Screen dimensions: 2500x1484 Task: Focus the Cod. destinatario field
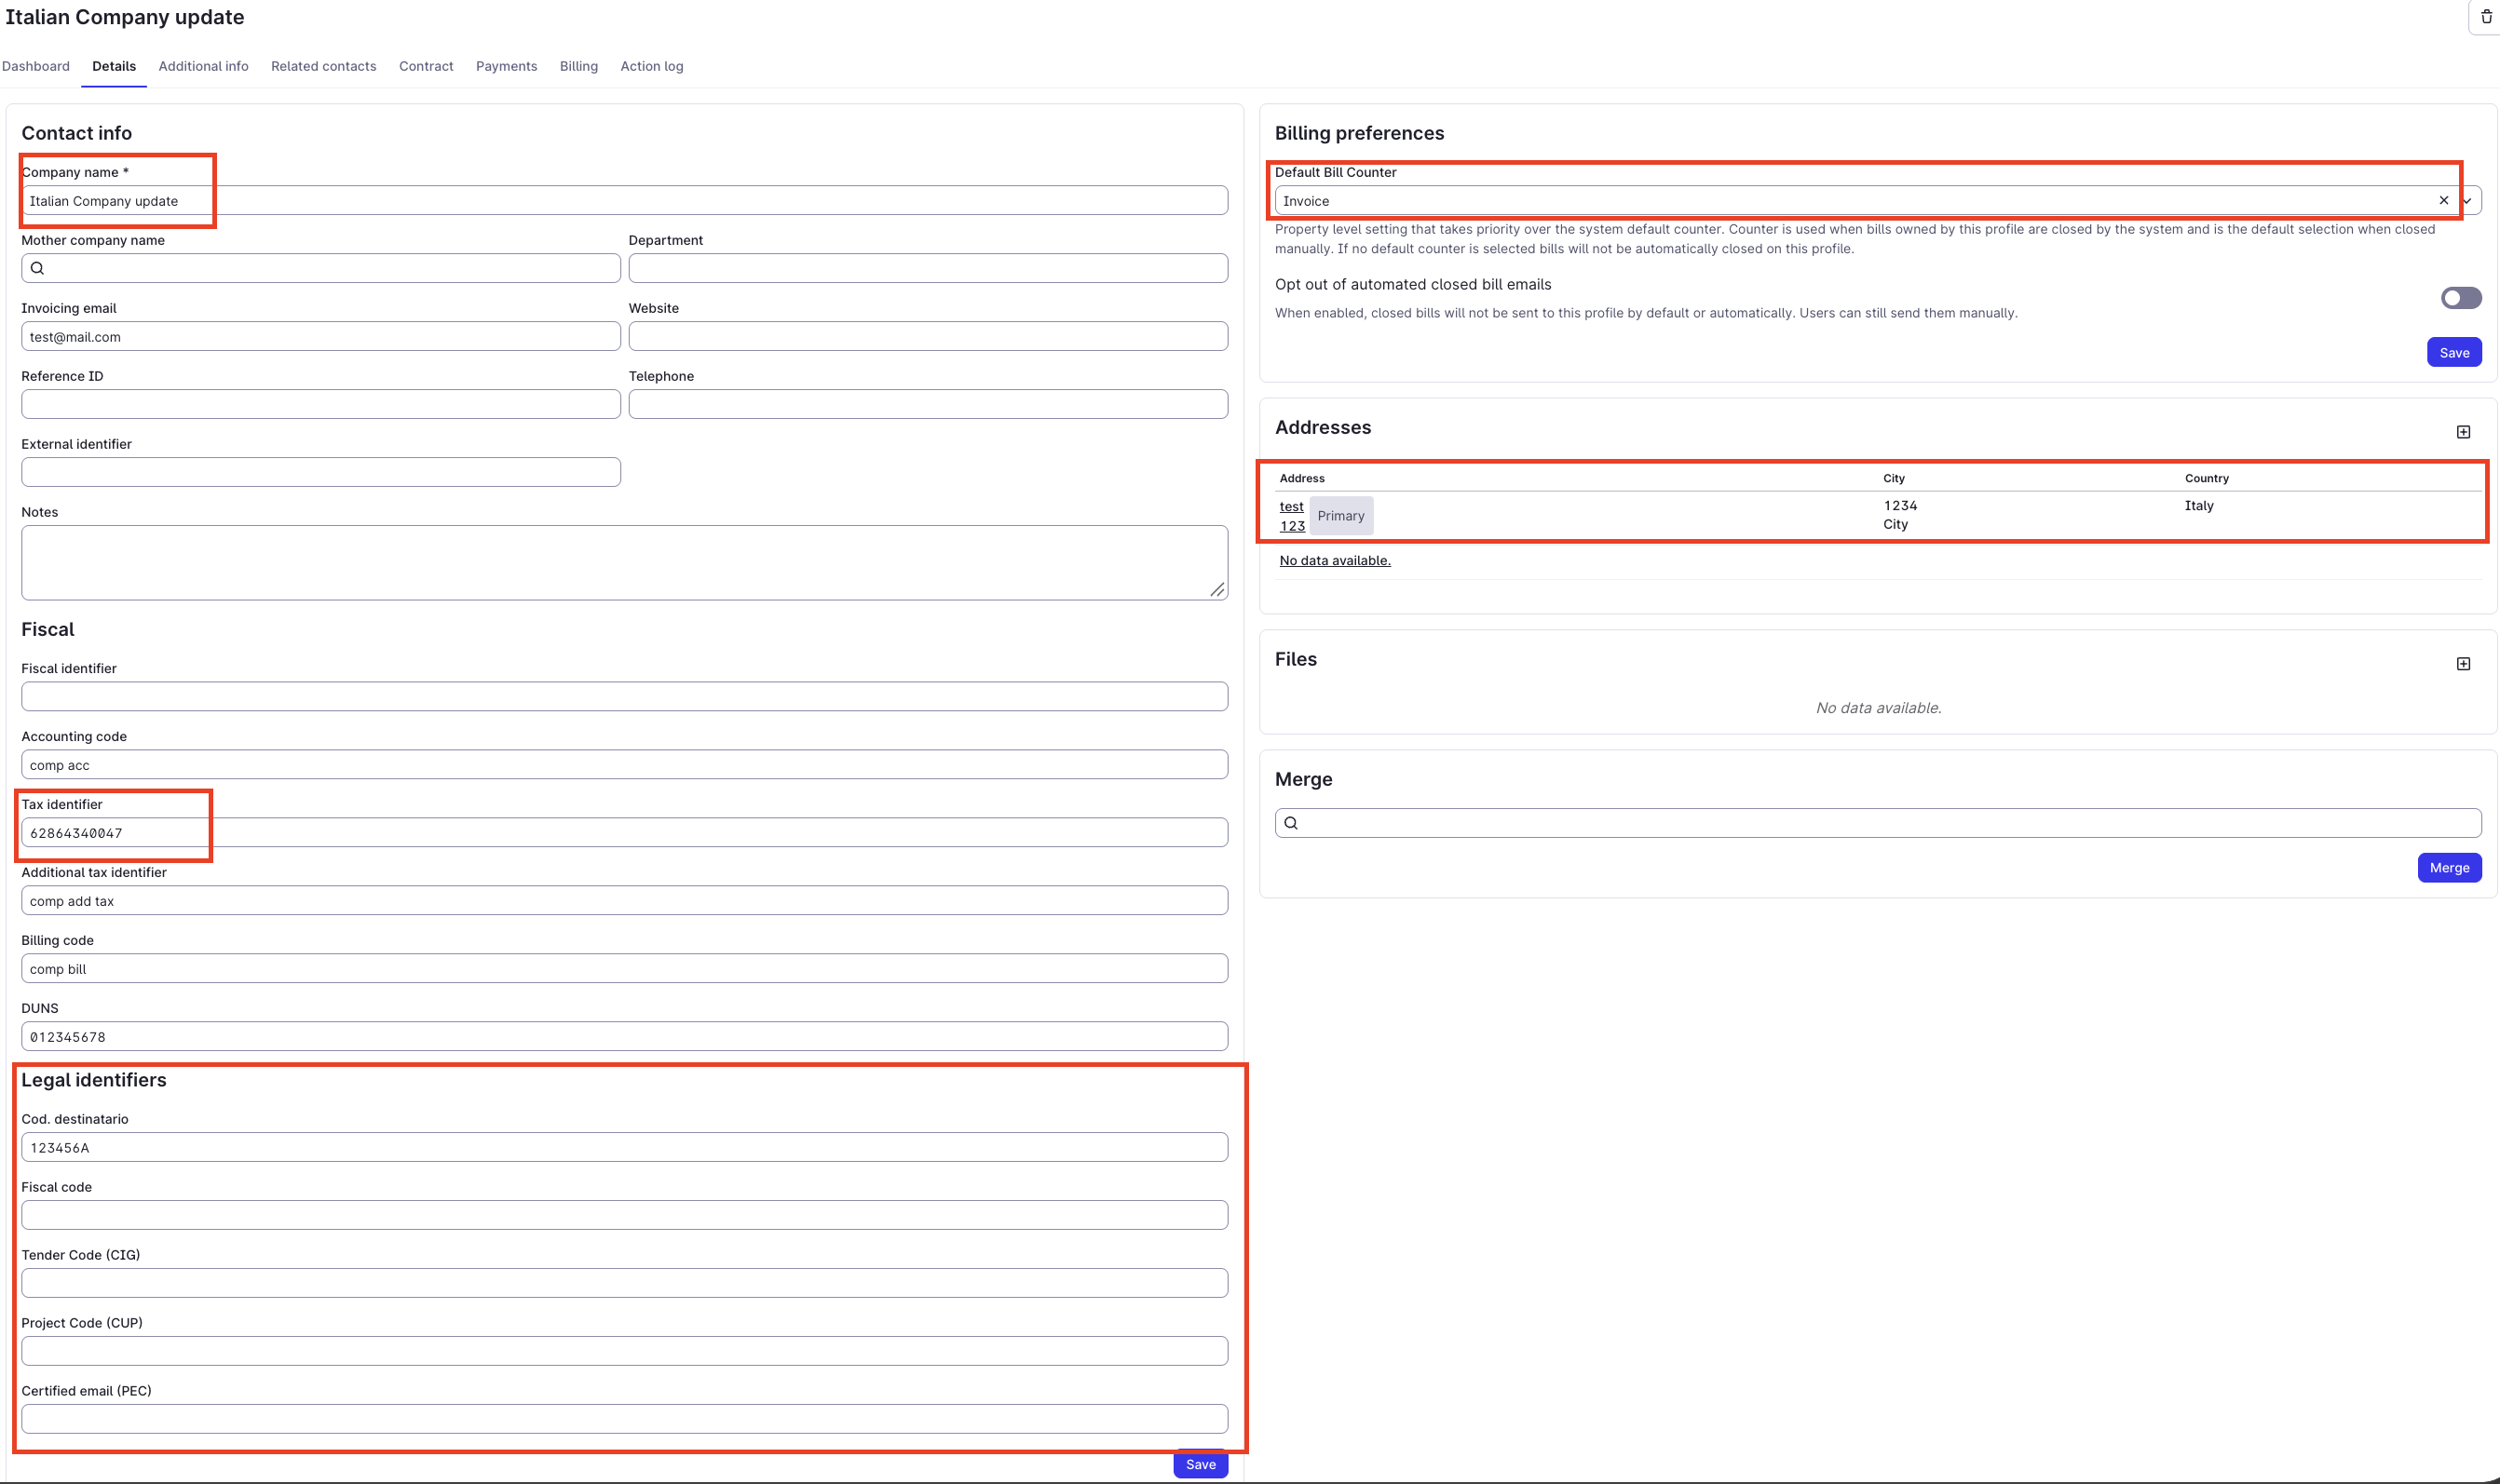tap(624, 1147)
